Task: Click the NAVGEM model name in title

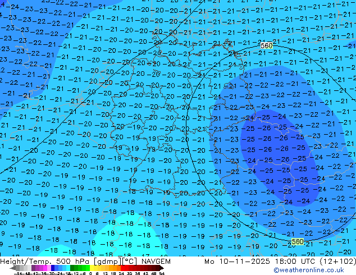Action: pyautogui.click(x=156, y=262)
